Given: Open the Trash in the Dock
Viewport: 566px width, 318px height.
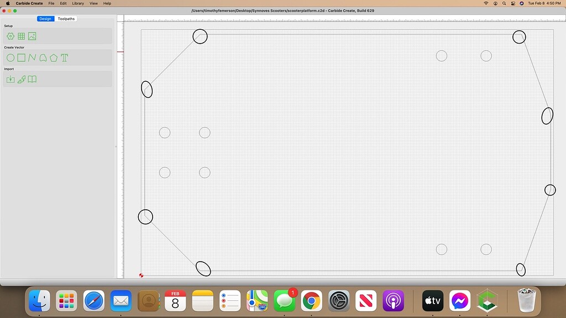Looking at the screenshot, I should pyautogui.click(x=526, y=300).
